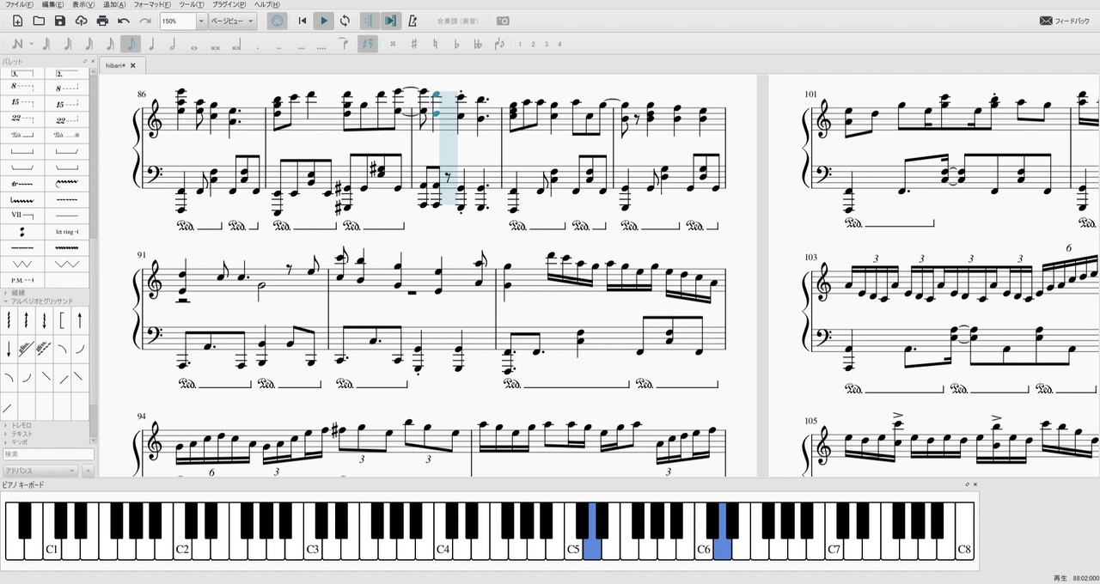Click the palette 検索 search field

[48, 454]
